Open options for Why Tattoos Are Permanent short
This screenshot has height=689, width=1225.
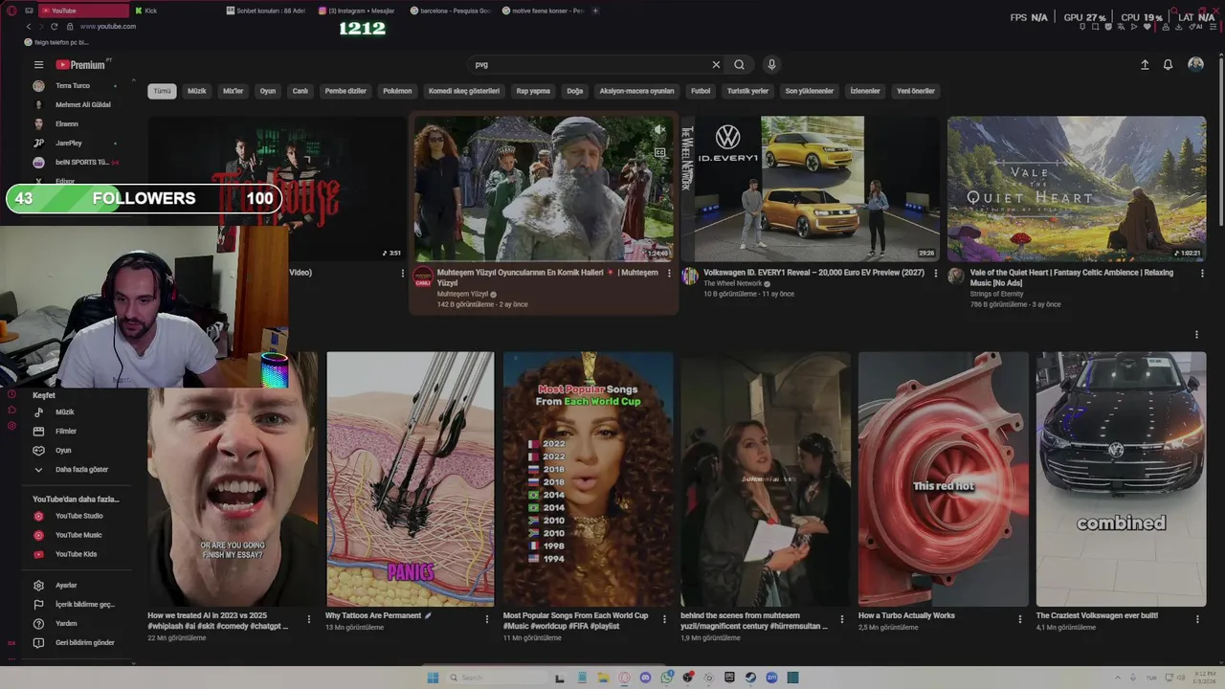(486, 619)
